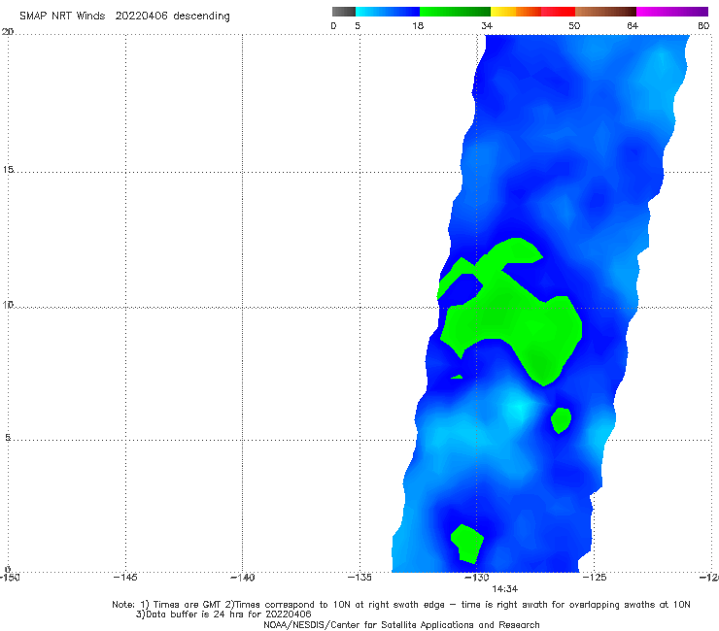Select the red segment before 50 on the color bar

click(x=558, y=12)
